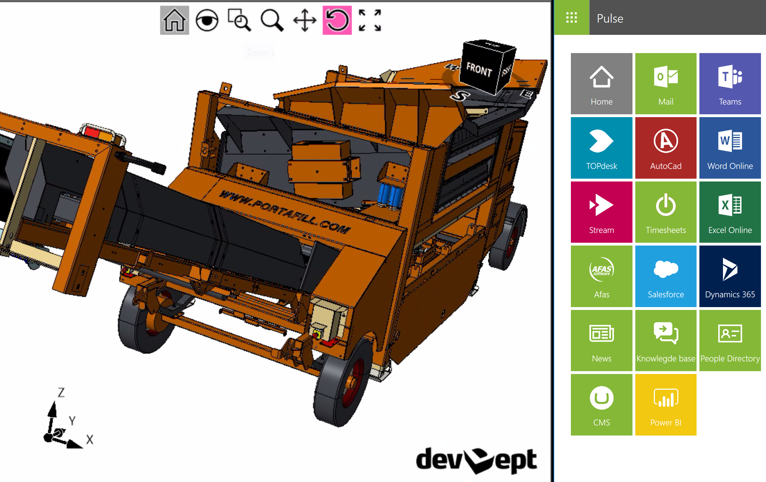Open the Timesheets tile

(666, 212)
